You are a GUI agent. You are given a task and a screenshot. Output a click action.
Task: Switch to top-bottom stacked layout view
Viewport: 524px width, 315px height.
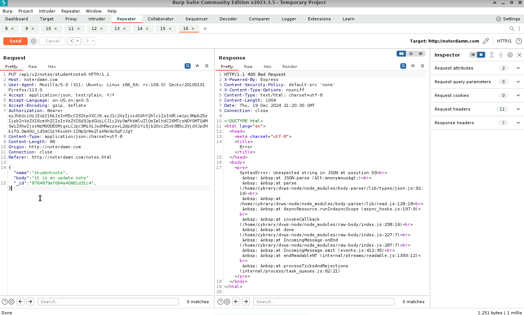(x=411, y=54)
